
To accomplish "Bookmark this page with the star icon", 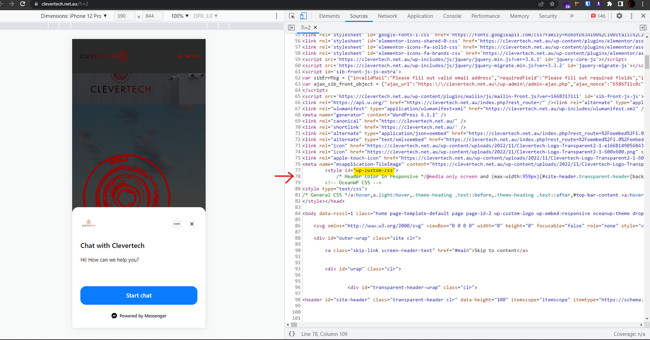I will (552, 4).
